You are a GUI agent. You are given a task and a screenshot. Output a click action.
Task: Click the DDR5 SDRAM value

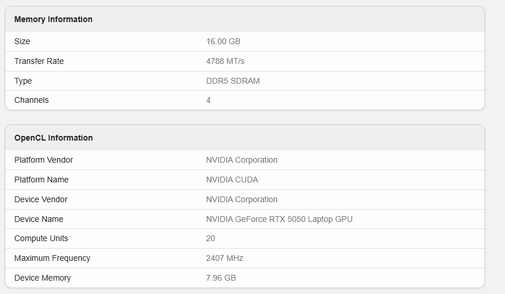pyautogui.click(x=233, y=81)
